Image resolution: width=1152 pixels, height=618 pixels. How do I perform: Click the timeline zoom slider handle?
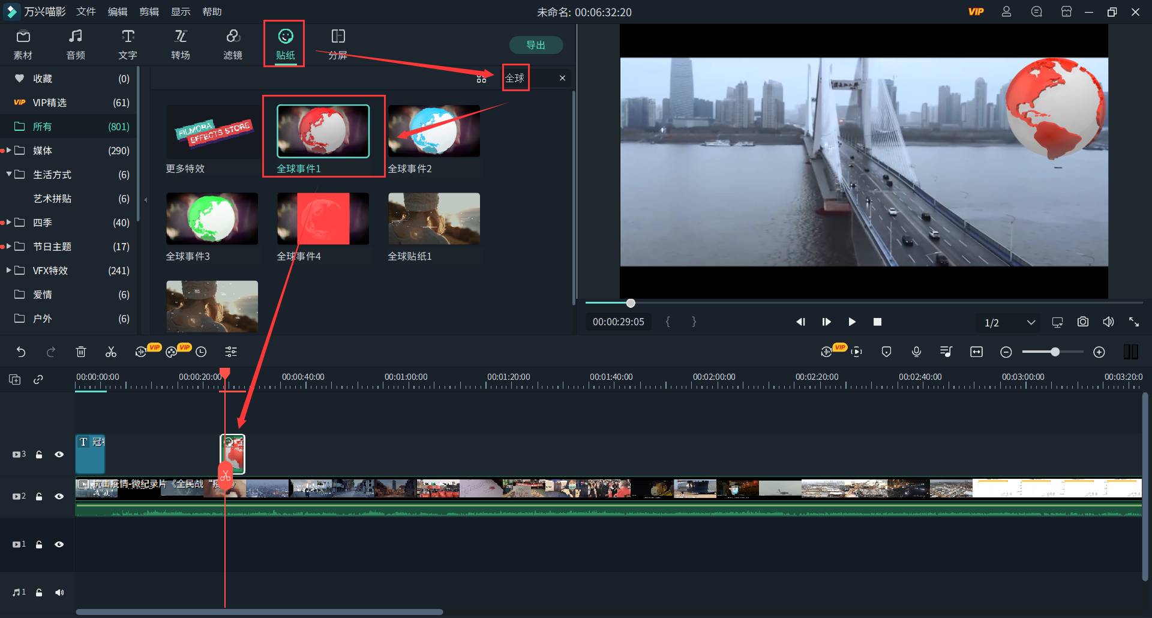point(1055,352)
